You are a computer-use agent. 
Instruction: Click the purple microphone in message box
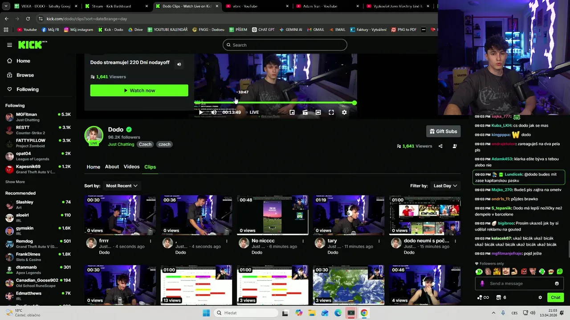tap(482, 284)
